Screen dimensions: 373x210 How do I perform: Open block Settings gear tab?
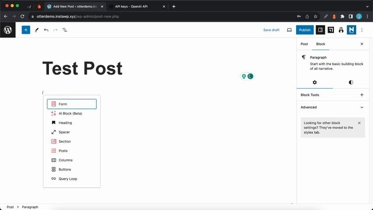[315, 82]
